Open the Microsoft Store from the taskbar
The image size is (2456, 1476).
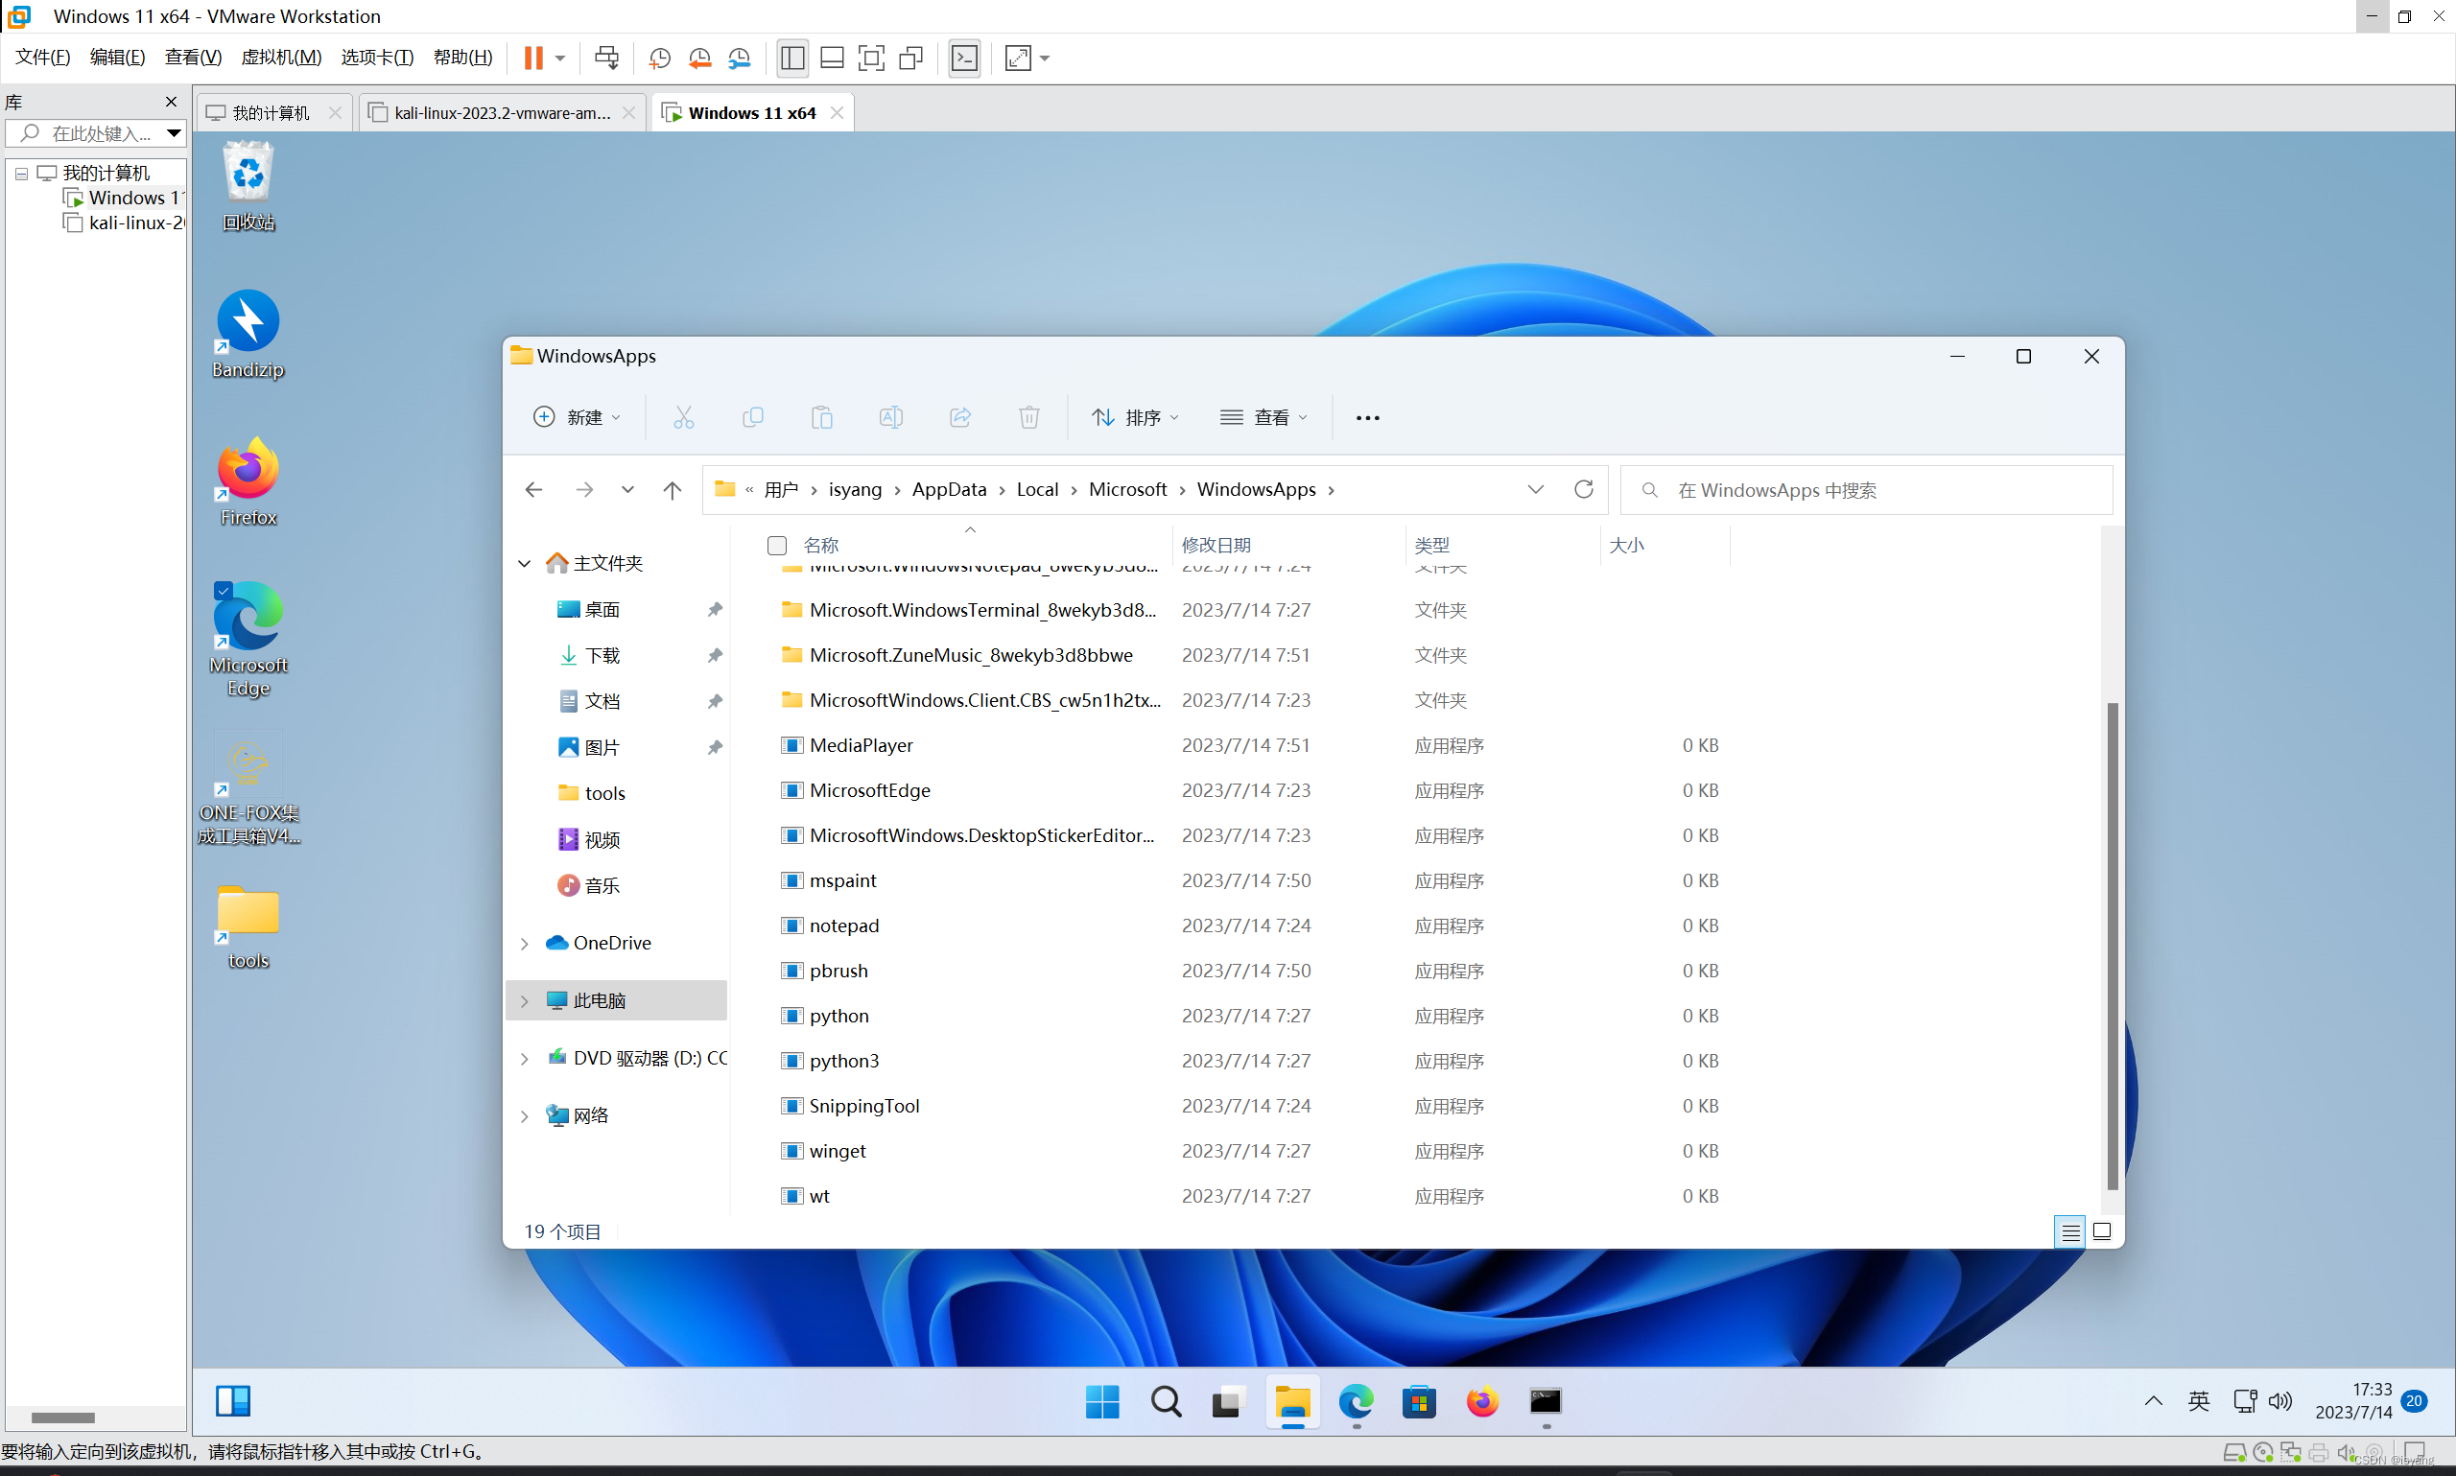pyautogui.click(x=1419, y=1401)
